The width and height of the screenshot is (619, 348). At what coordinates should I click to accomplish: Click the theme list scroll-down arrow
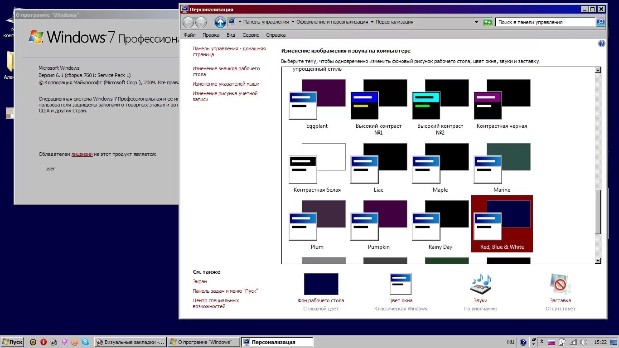(x=598, y=261)
